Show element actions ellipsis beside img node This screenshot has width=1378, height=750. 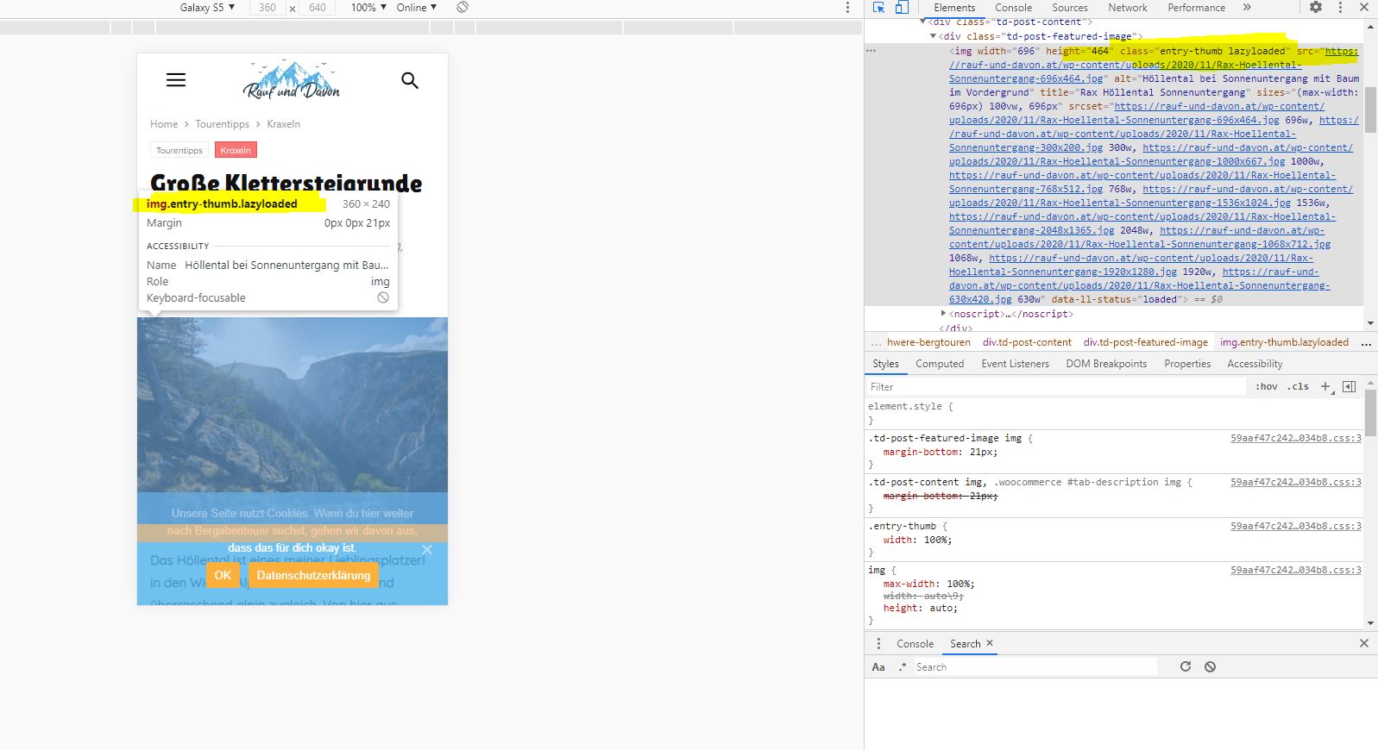(871, 51)
